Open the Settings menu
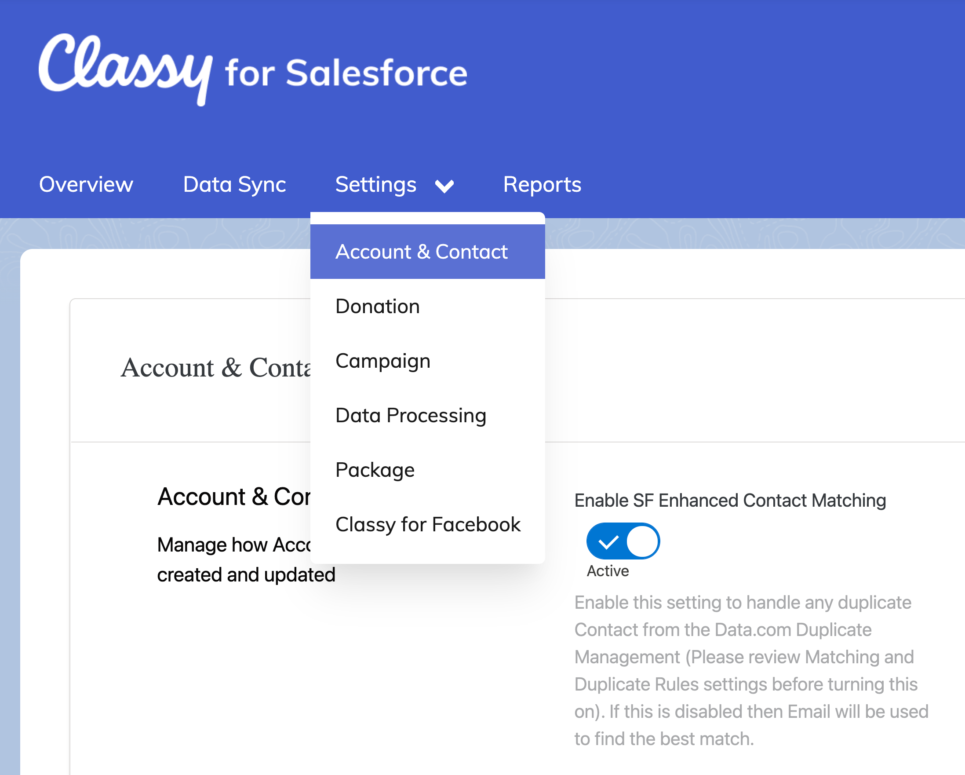 (376, 184)
